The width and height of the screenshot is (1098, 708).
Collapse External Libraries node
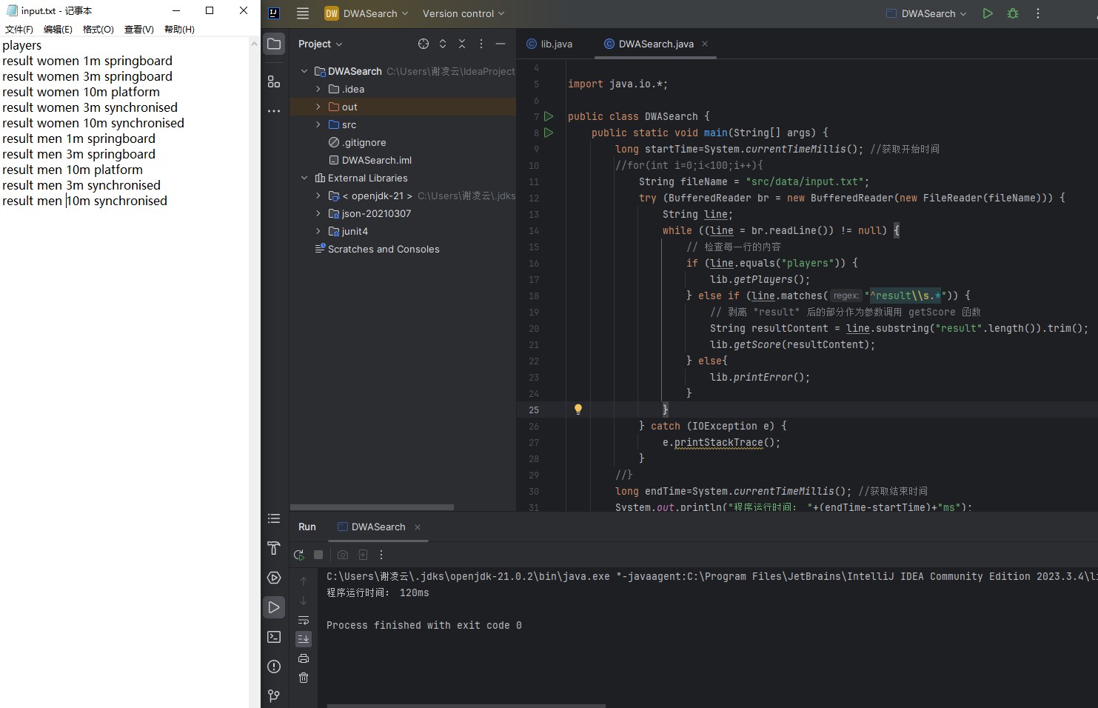pos(304,178)
